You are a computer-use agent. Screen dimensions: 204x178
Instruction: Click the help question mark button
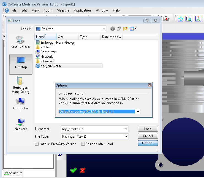click(x=147, y=21)
